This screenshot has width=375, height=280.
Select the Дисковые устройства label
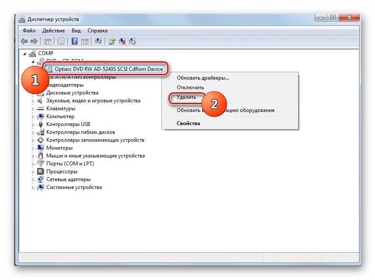coord(72,93)
